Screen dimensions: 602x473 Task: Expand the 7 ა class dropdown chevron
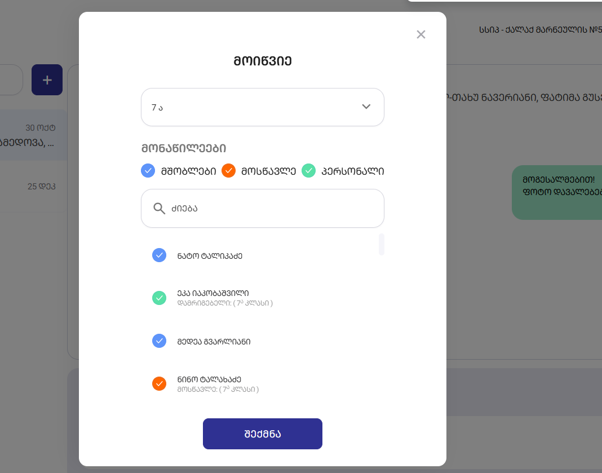pos(366,107)
